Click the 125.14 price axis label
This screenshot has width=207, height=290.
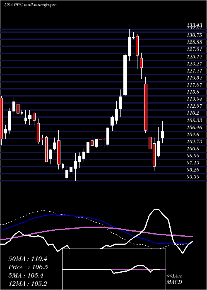click(195, 57)
